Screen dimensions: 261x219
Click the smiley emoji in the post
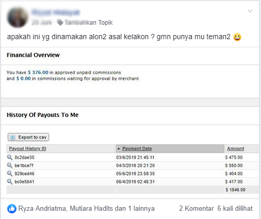[x=237, y=37]
